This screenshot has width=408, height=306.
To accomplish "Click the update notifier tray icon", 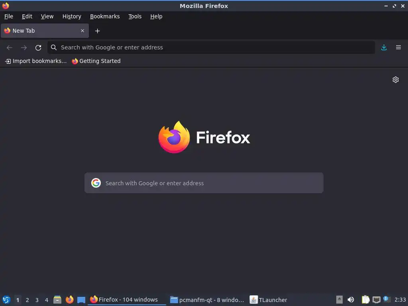I will [387, 299].
